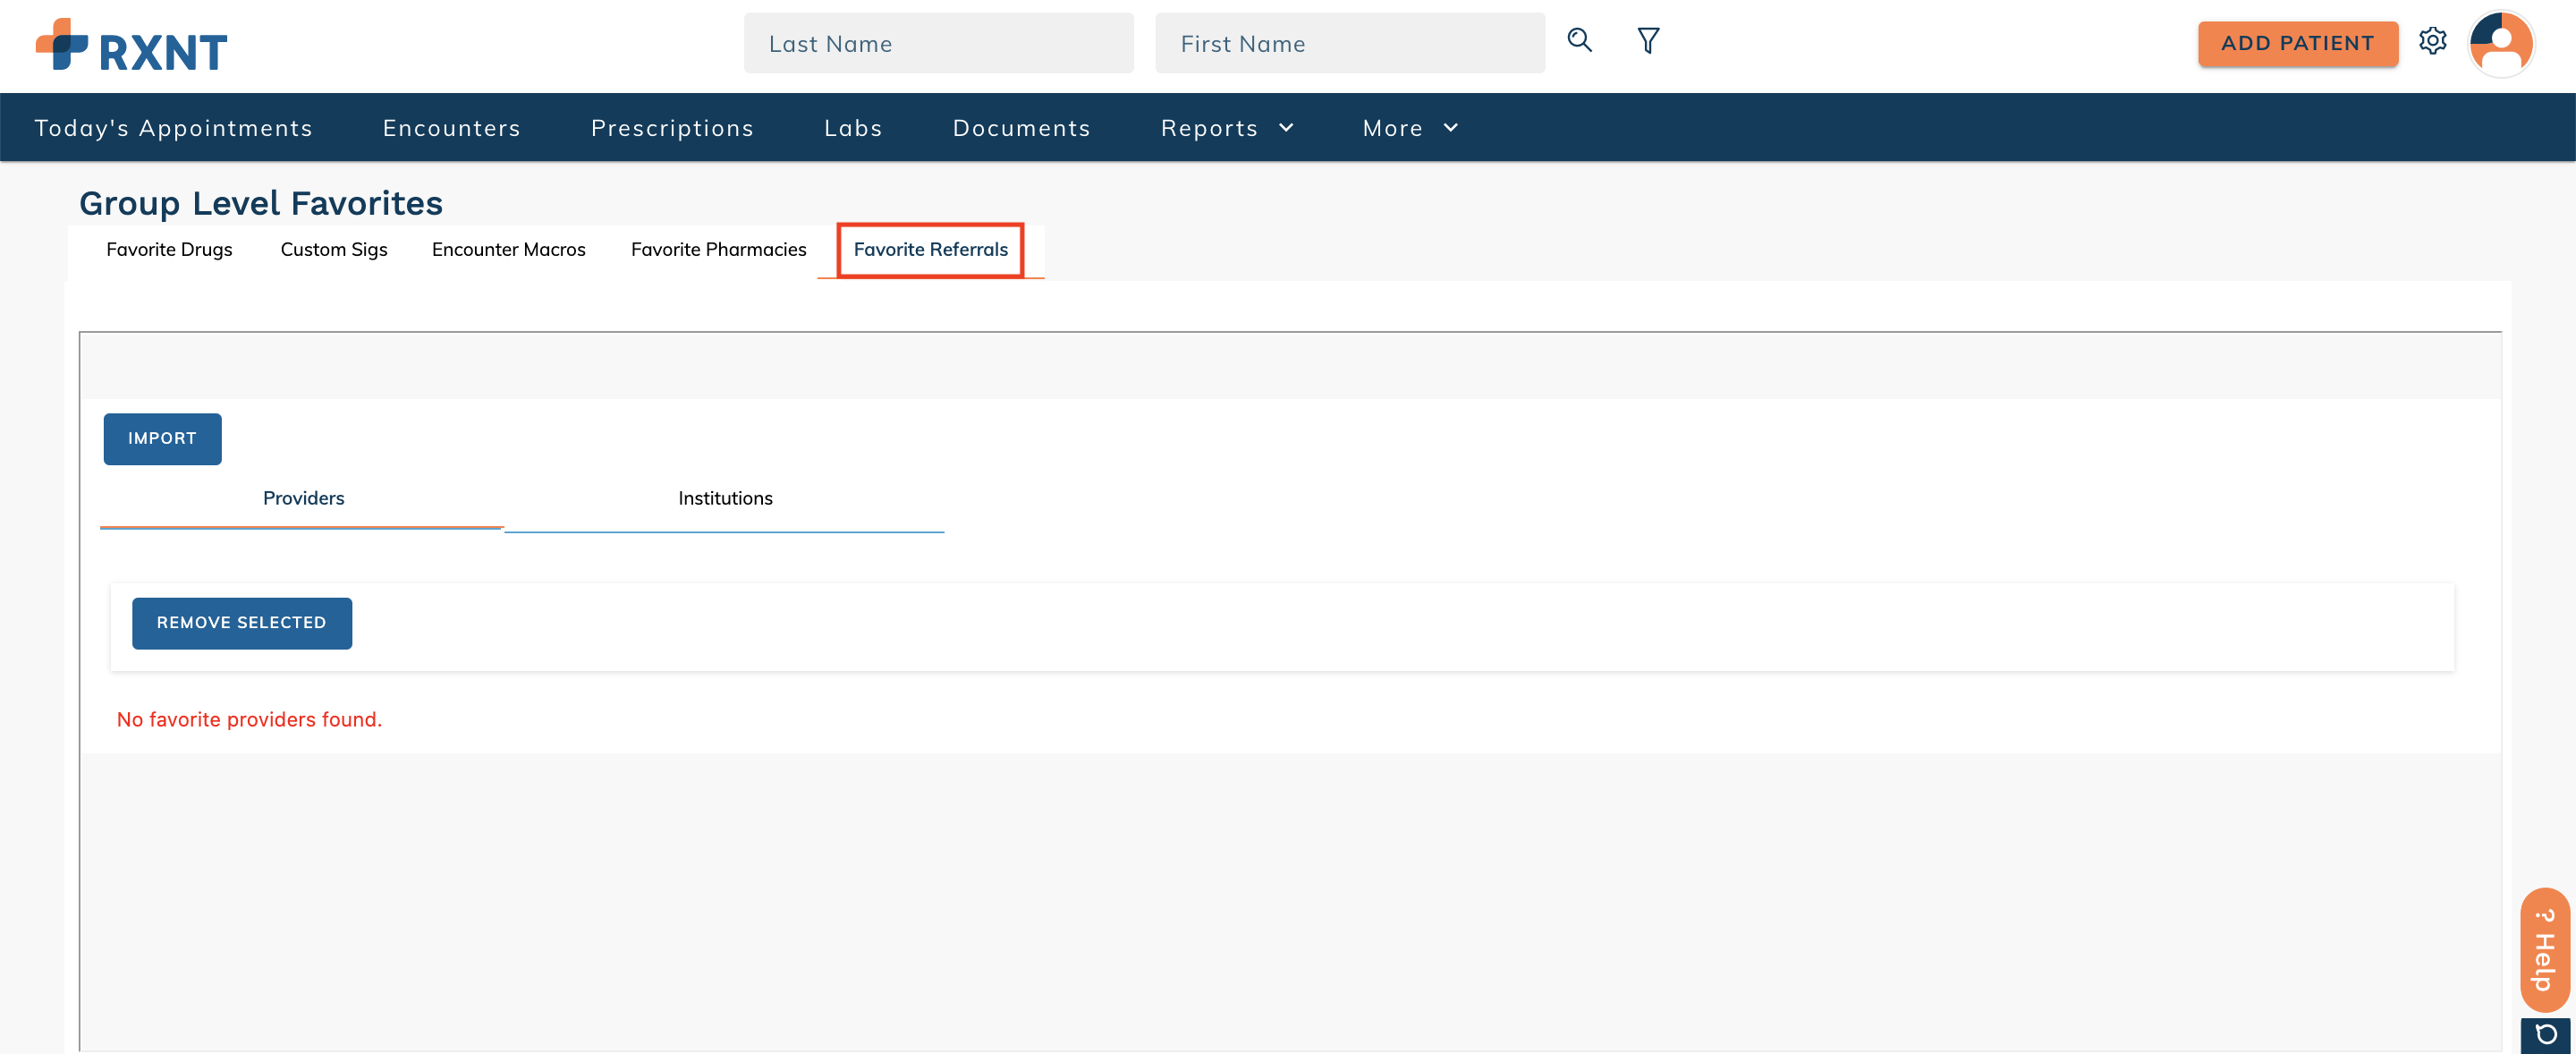The image size is (2576, 1054).
Task: Expand the More dropdown menu
Action: [1410, 128]
